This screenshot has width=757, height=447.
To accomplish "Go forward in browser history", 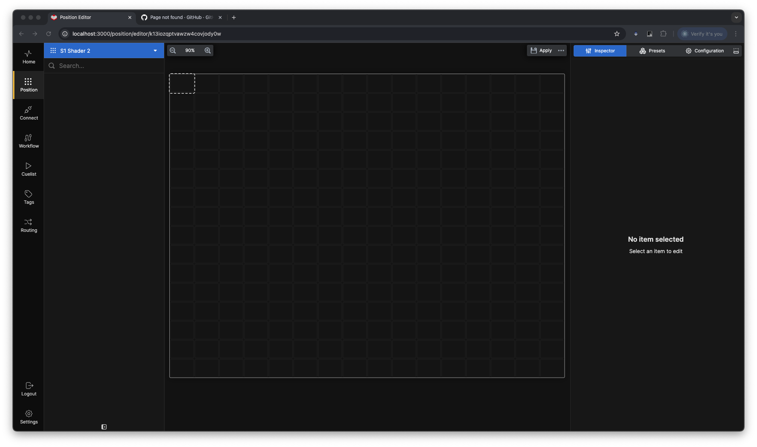I will point(35,34).
